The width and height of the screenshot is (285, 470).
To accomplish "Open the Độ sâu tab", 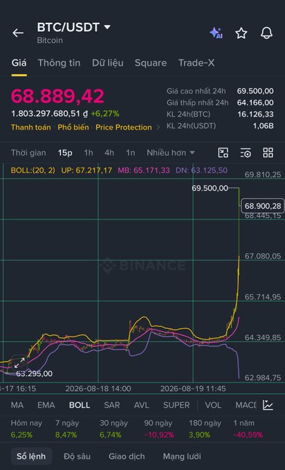I will tap(77, 457).
